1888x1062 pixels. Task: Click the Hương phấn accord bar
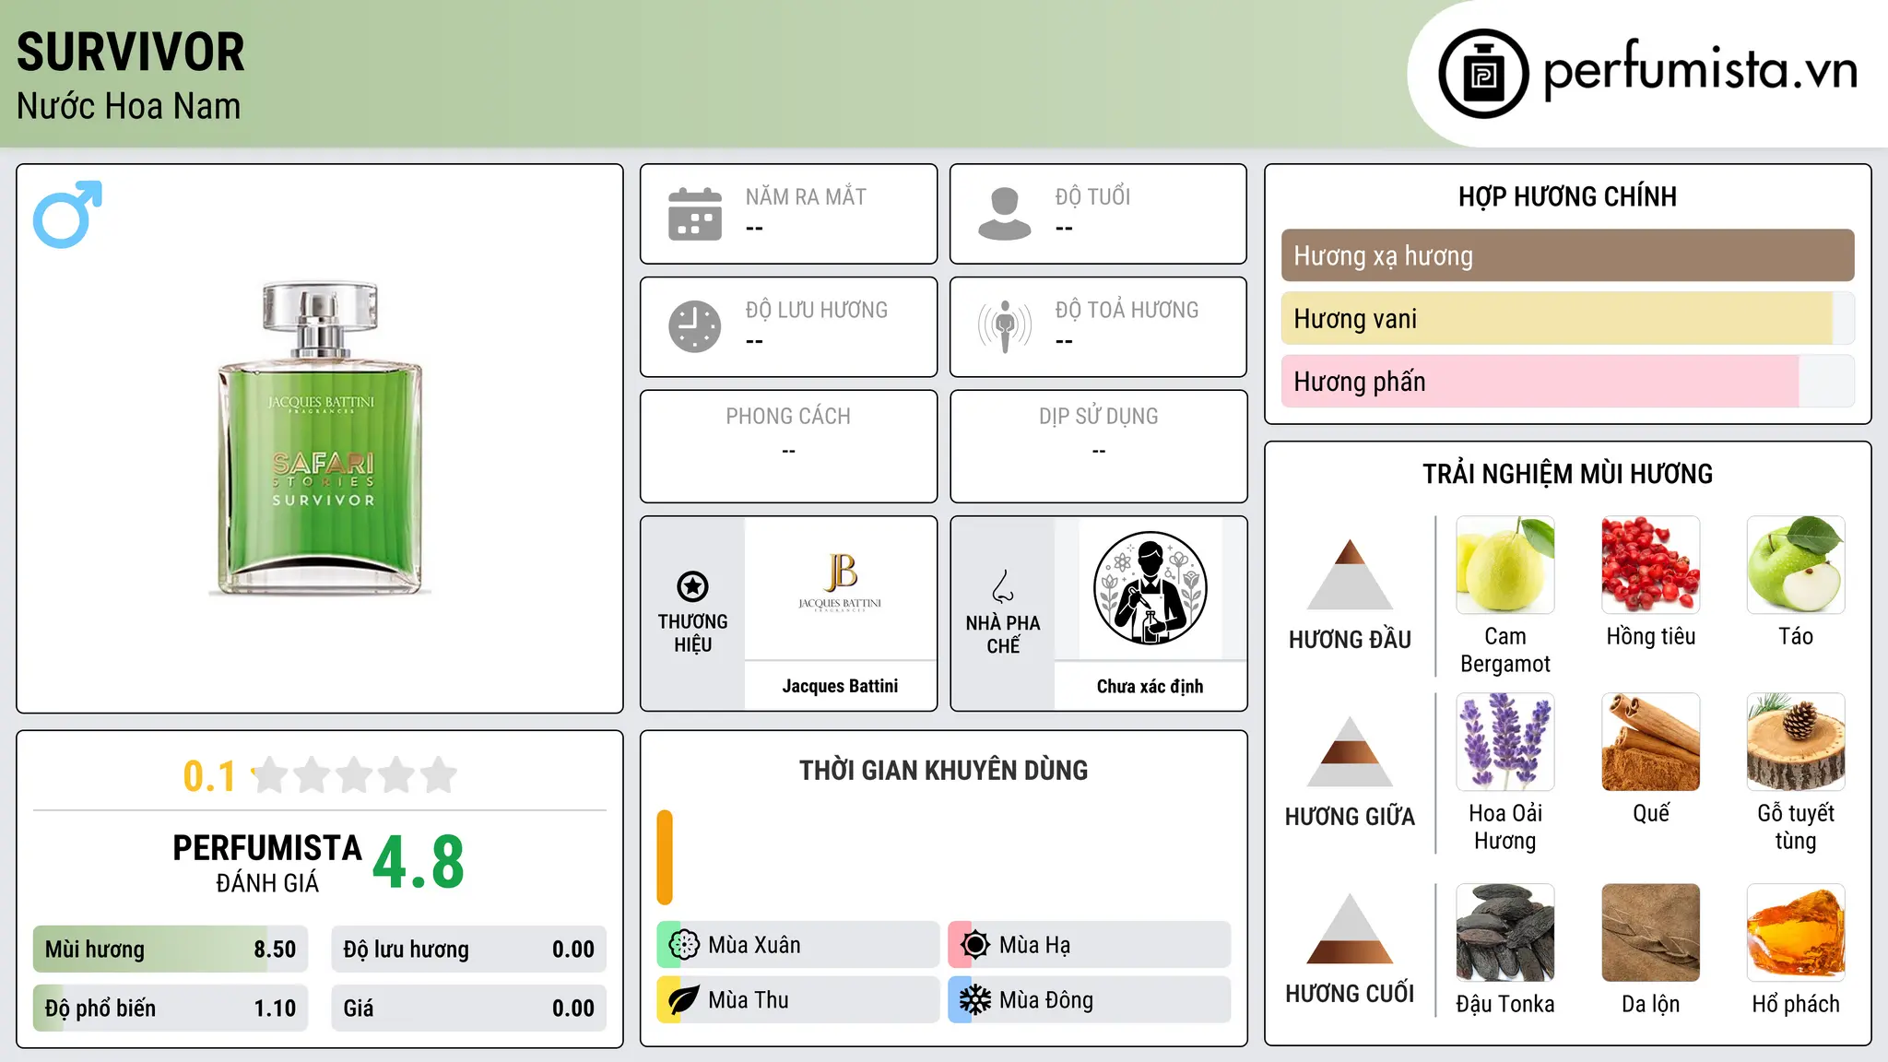(x=1567, y=381)
